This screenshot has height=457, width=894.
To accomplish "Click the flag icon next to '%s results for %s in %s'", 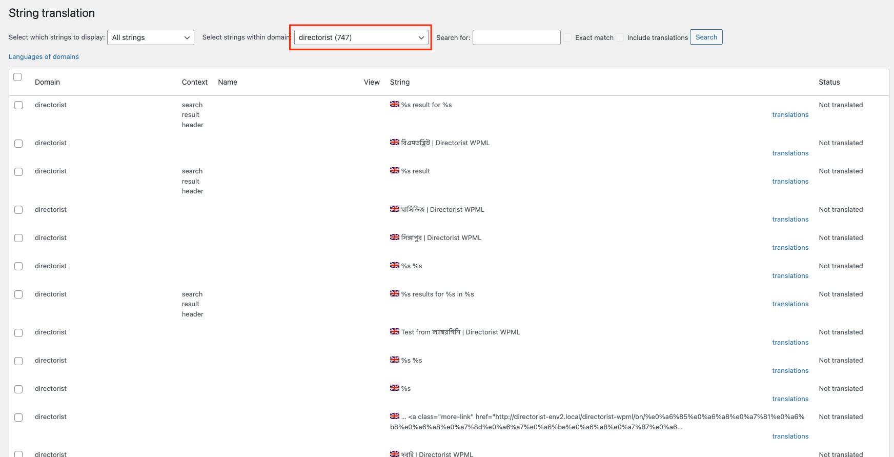I will [x=394, y=294].
